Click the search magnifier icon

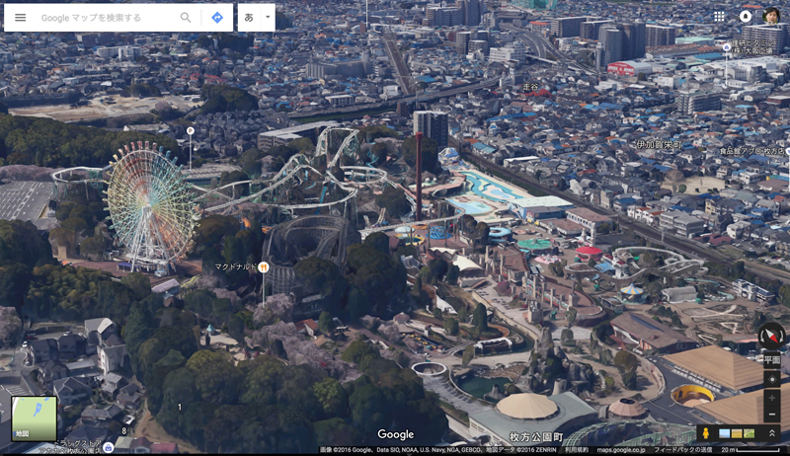pyautogui.click(x=186, y=18)
